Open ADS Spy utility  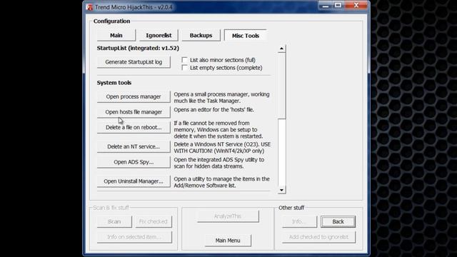click(134, 162)
